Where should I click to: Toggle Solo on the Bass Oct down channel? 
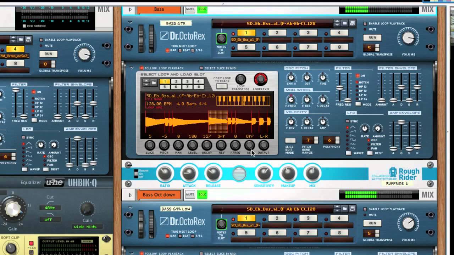(202, 194)
